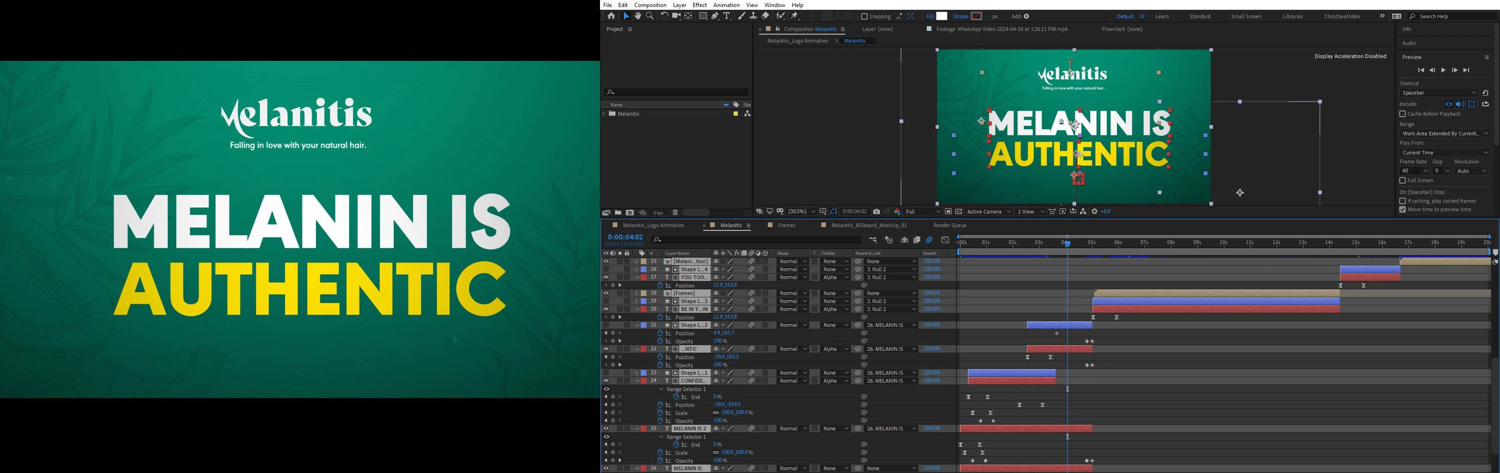Open the Frame Rate 60 dropdown
The image size is (1500, 473).
(1414, 171)
